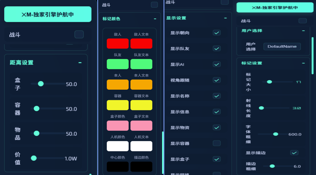The height and width of the screenshot is (175, 316).
Task: Click the 字体粗细 slider handle
Action: 276,134
